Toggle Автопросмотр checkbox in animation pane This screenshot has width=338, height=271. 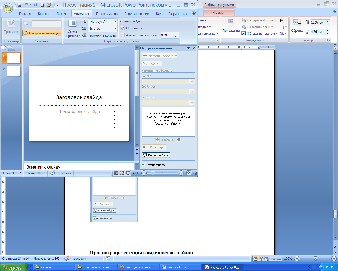tap(143, 165)
